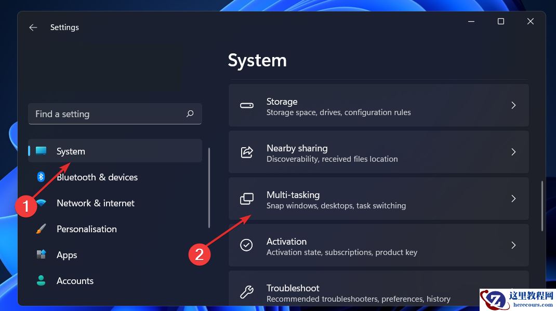Maximize the Settings window
The height and width of the screenshot is (311, 556).
[501, 21]
